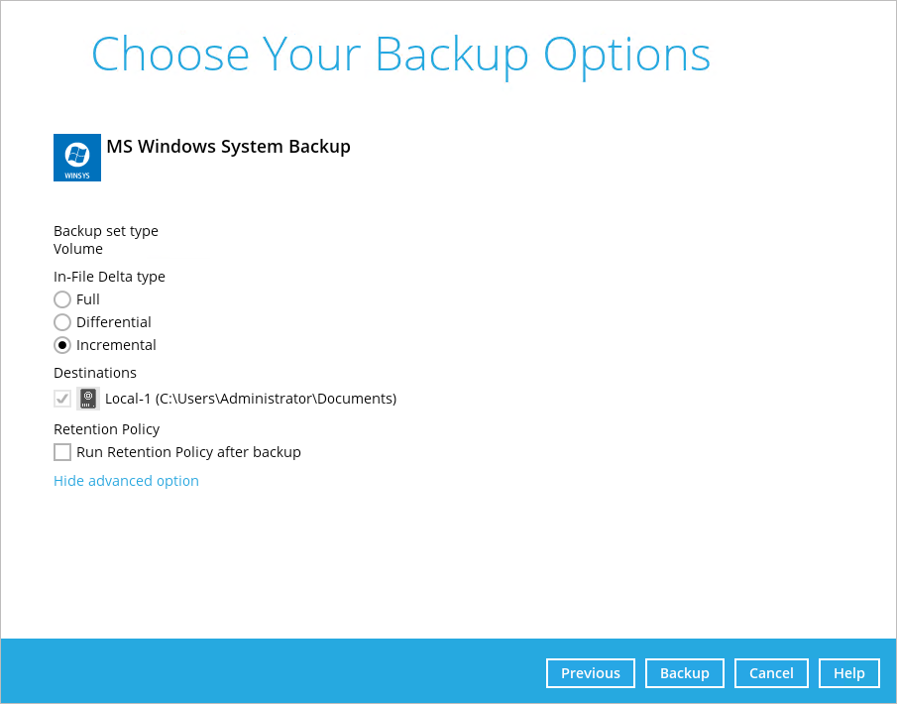This screenshot has height=704, width=897.
Task: Click the Volume backup set type value
Action: (x=78, y=248)
